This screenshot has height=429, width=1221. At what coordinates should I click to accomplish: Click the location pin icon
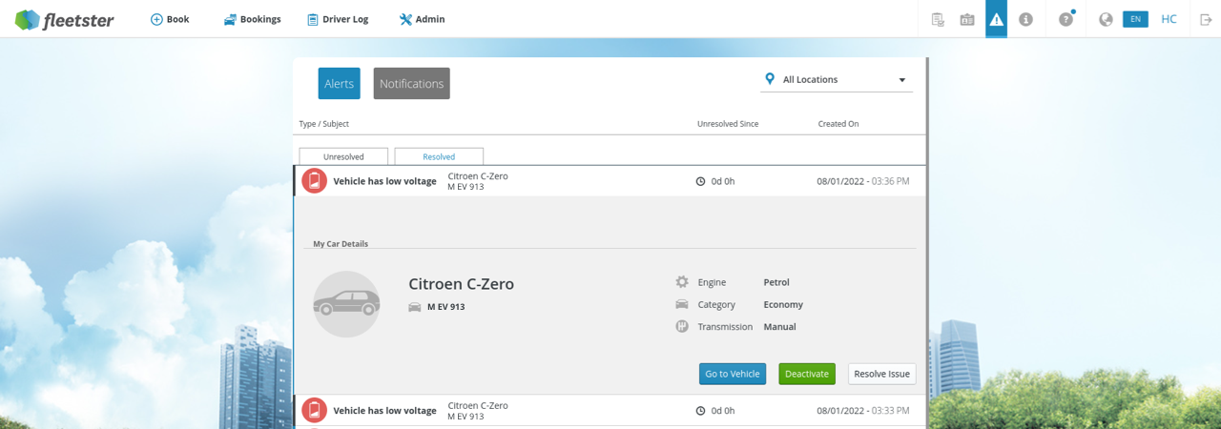770,79
